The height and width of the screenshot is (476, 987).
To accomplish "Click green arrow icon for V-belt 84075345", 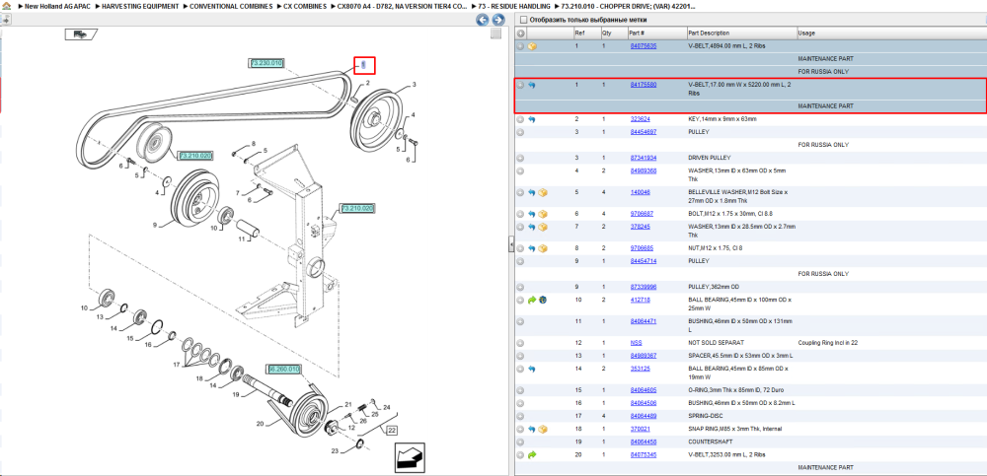I will coord(532,454).
